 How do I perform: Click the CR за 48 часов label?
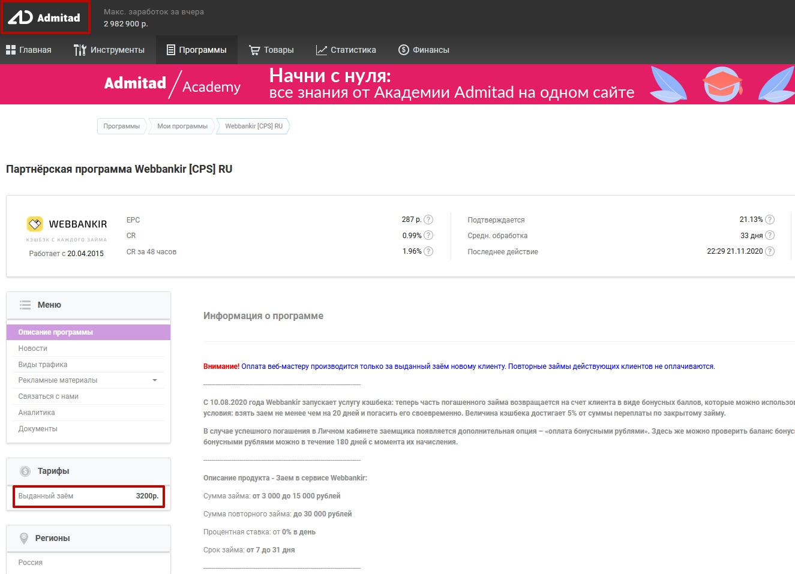click(152, 252)
